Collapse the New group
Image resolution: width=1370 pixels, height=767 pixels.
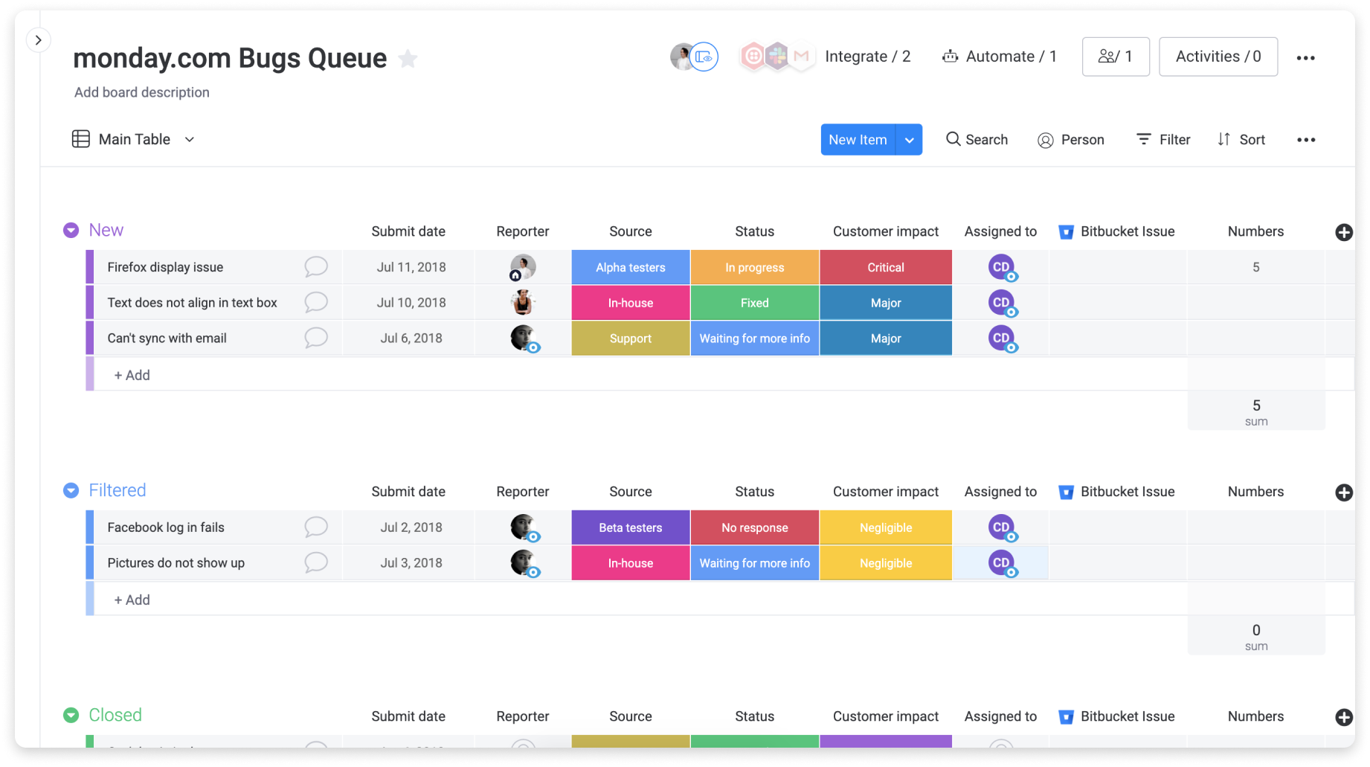71,231
